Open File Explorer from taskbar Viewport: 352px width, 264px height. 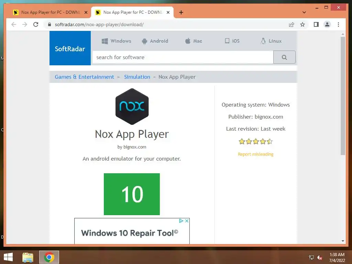tap(28, 257)
